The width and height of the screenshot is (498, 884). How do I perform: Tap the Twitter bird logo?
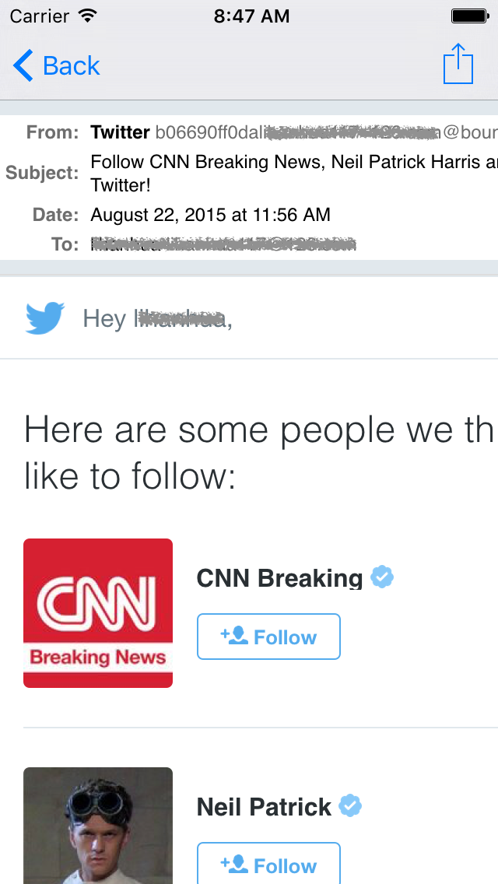coord(44,318)
